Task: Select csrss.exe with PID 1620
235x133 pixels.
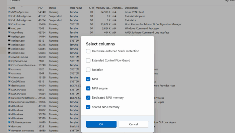Action: (x=16, y=69)
